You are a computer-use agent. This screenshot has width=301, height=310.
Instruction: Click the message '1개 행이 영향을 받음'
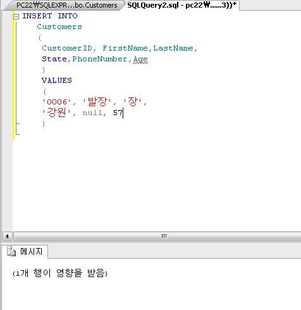[60, 273]
